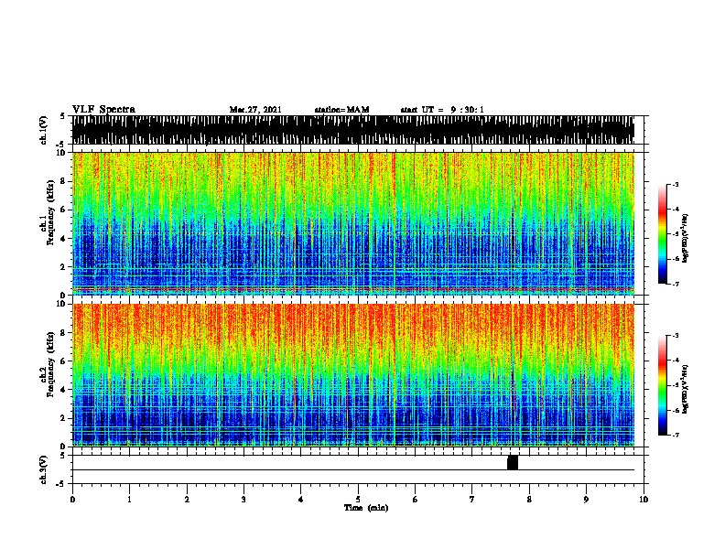Click the "-7" label on ch.2 color bar

tap(675, 435)
